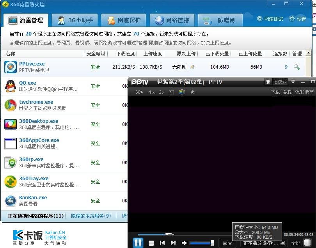Show 隐藏的系统服务(9) list

coord(91,216)
